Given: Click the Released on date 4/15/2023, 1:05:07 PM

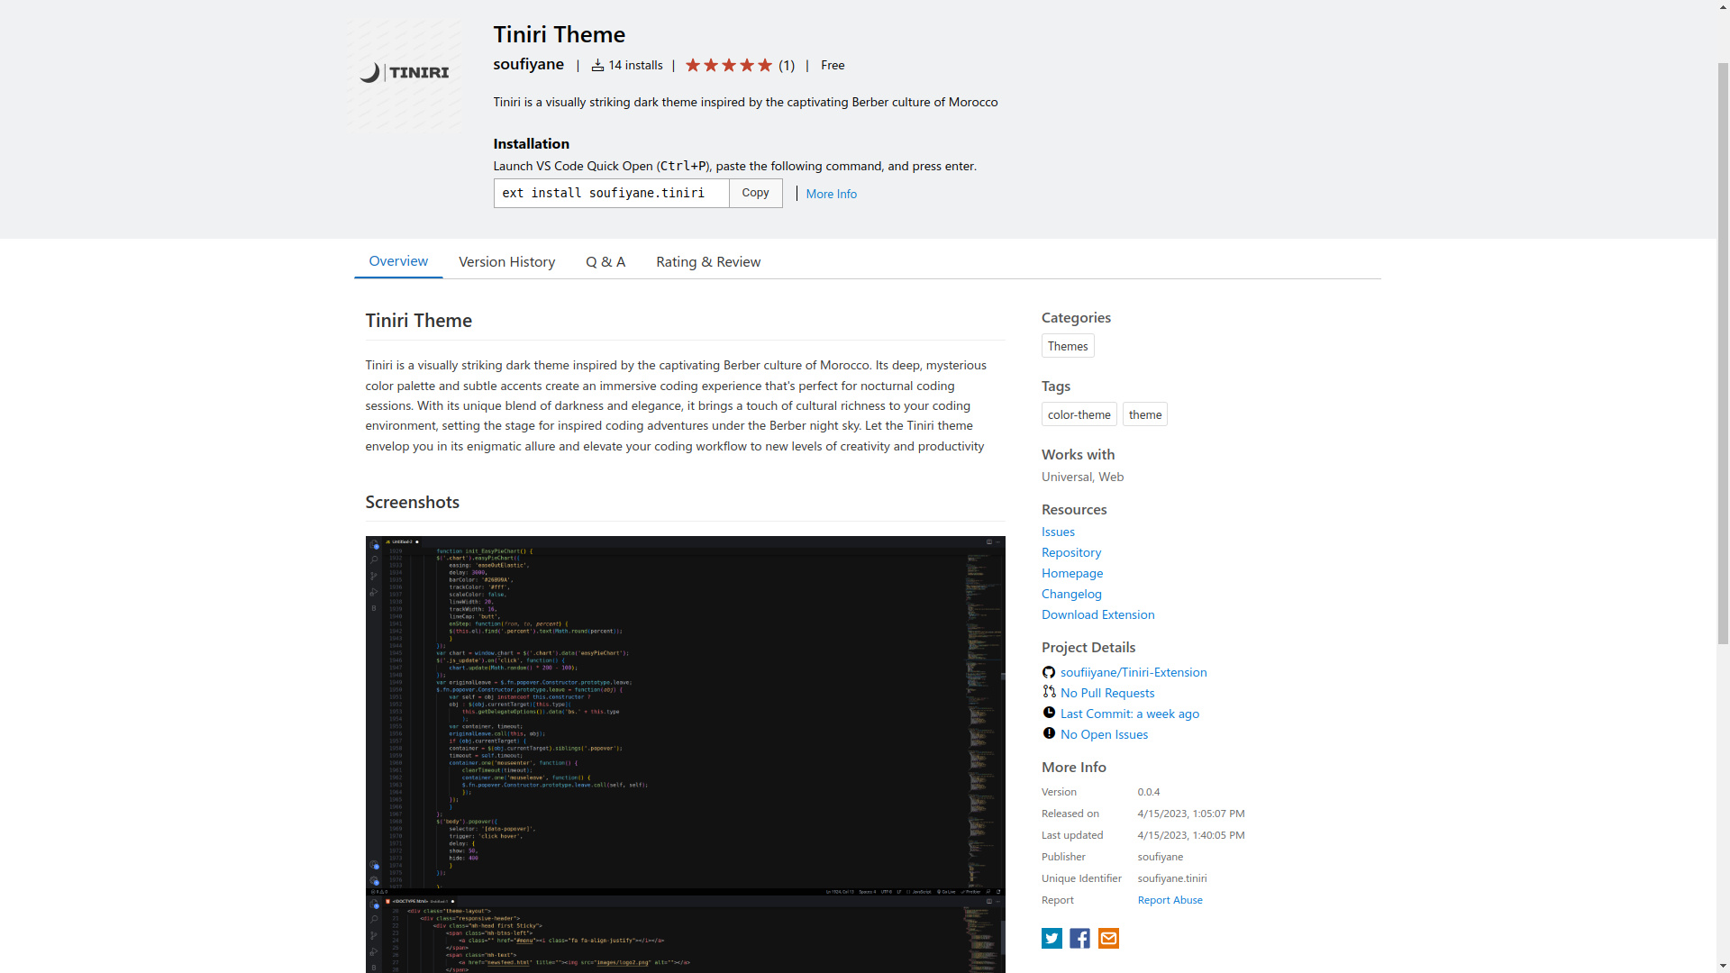Looking at the screenshot, I should [1190, 814].
